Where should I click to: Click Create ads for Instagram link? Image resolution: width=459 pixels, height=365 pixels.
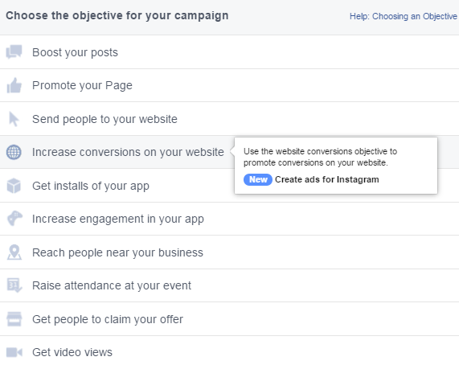[x=327, y=179]
